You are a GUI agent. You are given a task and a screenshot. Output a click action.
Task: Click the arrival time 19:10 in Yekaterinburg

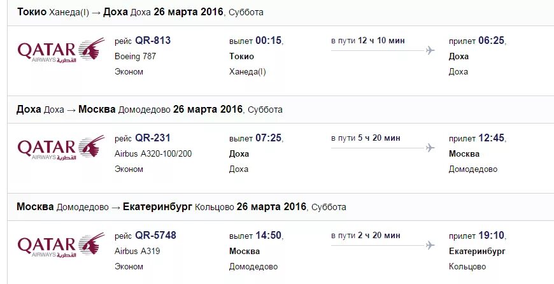(492, 235)
